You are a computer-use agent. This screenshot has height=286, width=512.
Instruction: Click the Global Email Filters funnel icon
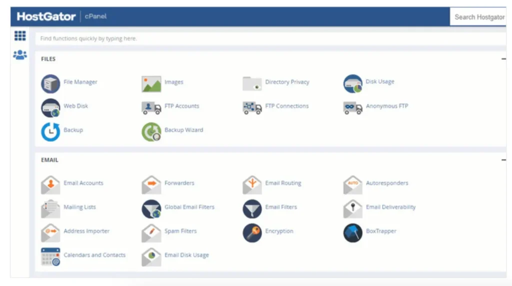pos(151,209)
